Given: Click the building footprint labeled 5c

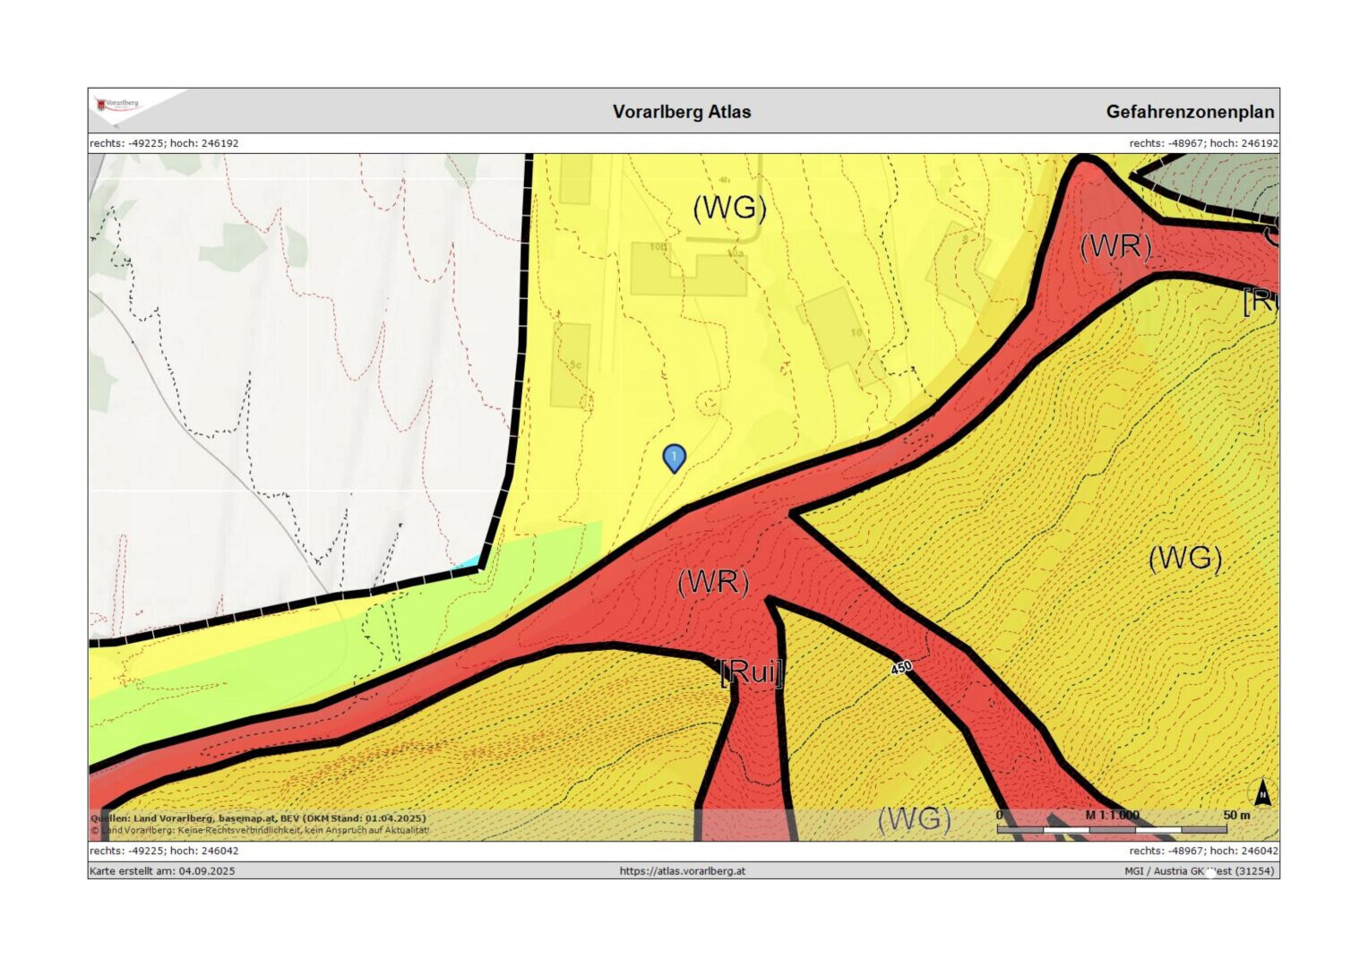Looking at the screenshot, I should [570, 365].
